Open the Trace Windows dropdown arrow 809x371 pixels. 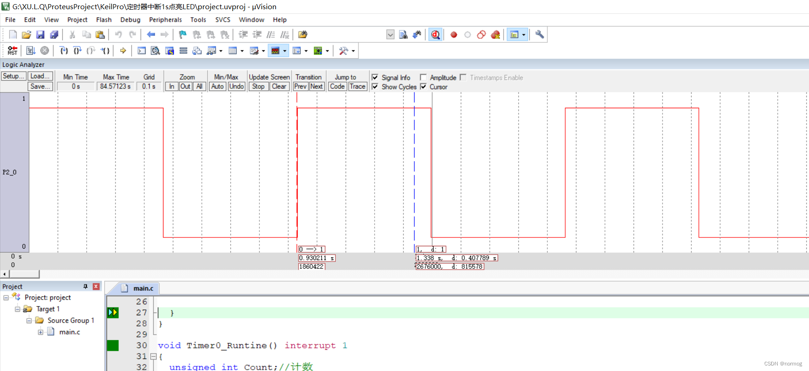click(306, 51)
